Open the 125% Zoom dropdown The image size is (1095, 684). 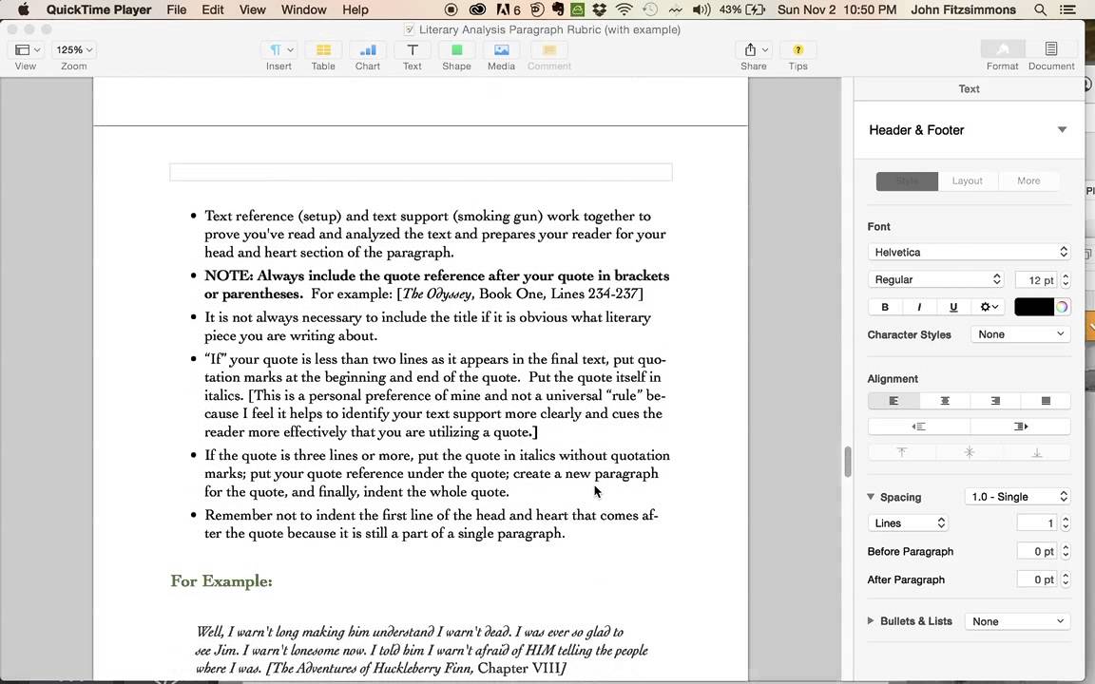coord(74,49)
